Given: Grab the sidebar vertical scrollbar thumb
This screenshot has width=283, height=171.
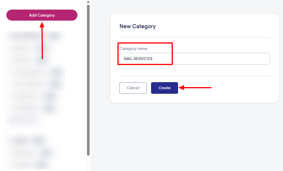Looking at the screenshot, I should coord(88,78).
